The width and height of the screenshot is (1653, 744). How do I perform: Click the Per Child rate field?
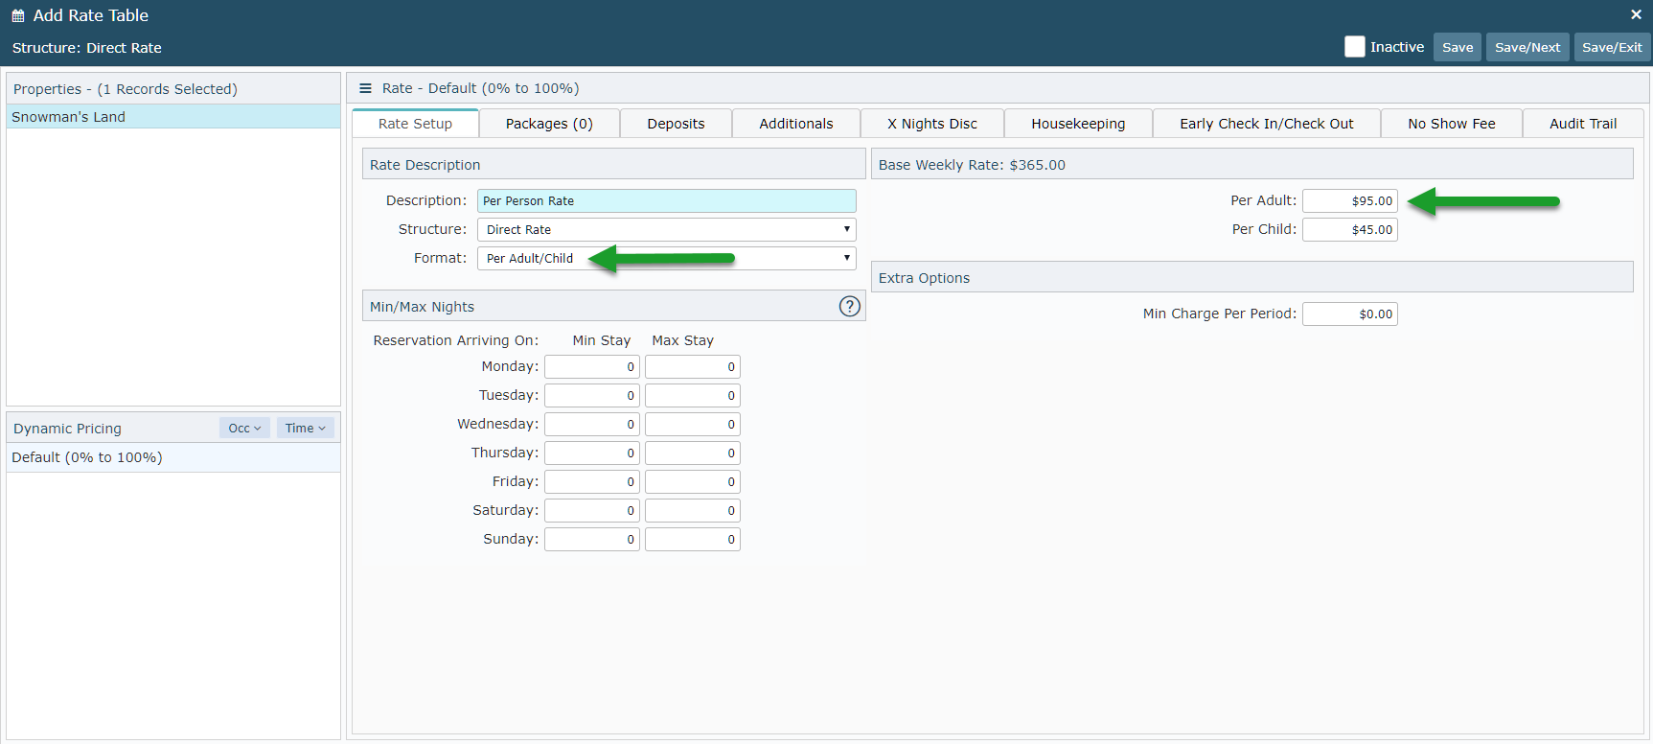pos(1349,229)
